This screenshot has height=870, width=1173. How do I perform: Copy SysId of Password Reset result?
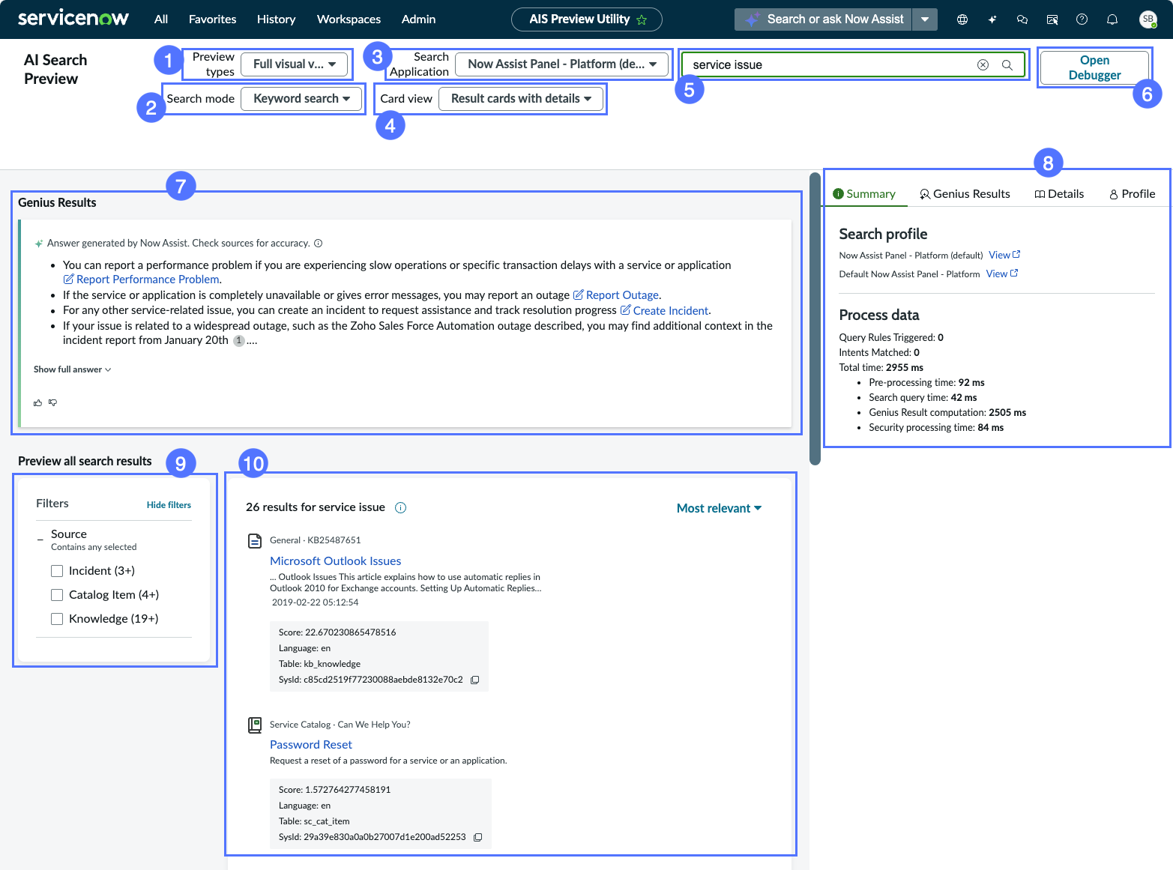tap(477, 837)
